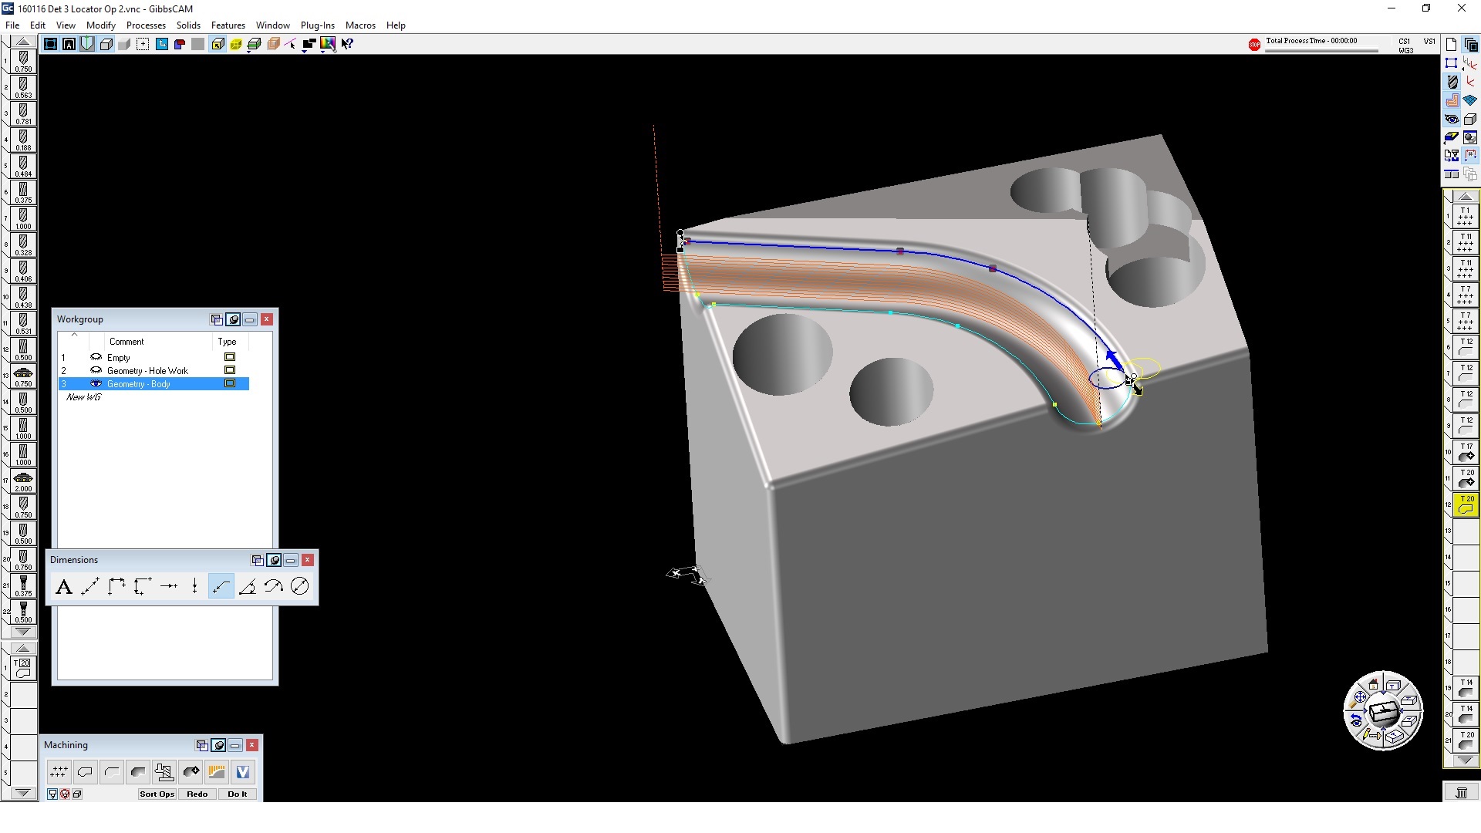Image resolution: width=1481 pixels, height=833 pixels.
Task: Collapse the Workgroup list column header chevron
Action: click(x=74, y=335)
